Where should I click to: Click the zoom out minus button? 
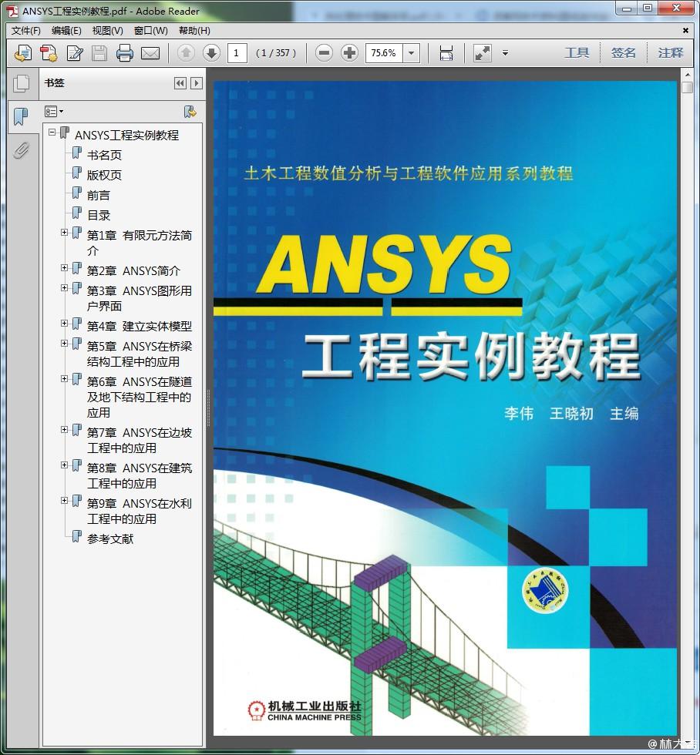tap(325, 53)
